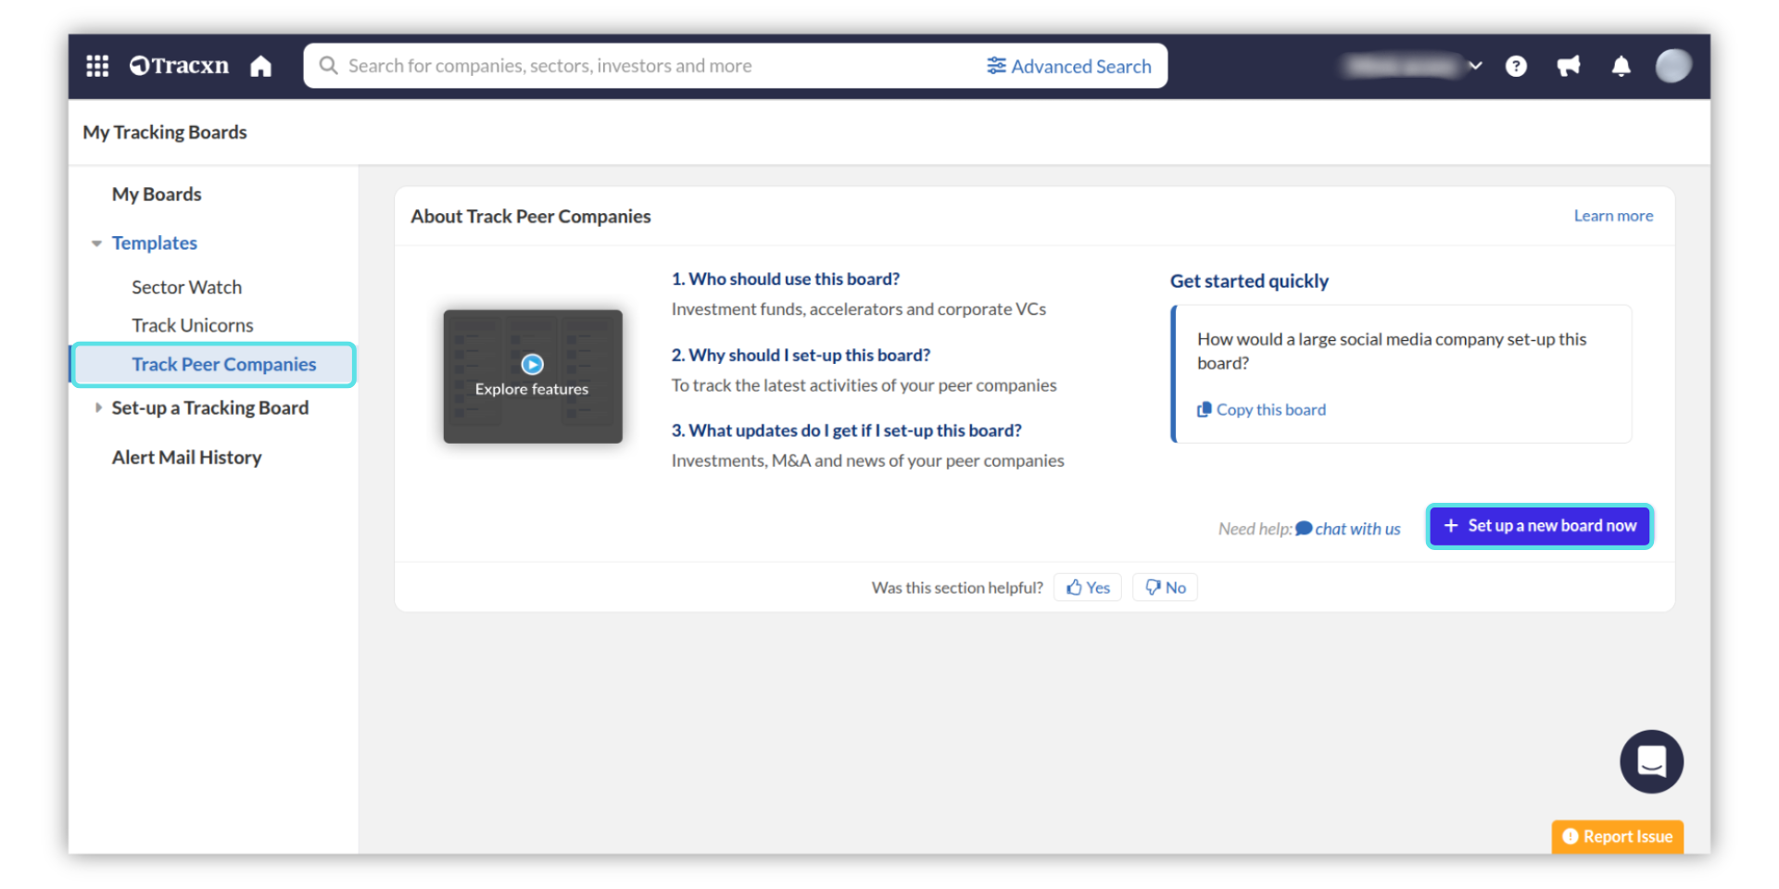Open user profile avatar
Image resolution: width=1779 pixels, height=889 pixels.
[1672, 67]
